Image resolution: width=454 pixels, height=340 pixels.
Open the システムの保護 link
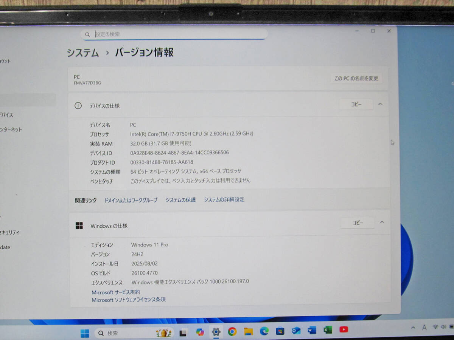point(180,200)
